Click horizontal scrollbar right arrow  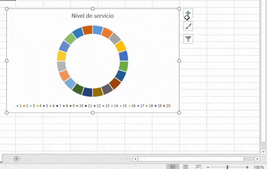(x=257, y=159)
